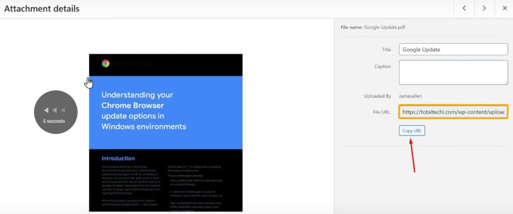Select the File URL text field
Viewport: 513px width, 214px height.
click(453, 112)
